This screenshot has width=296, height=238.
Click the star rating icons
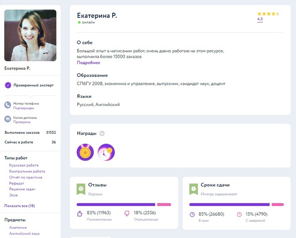click(x=269, y=14)
